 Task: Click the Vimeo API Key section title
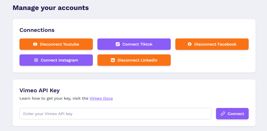pyautogui.click(x=40, y=91)
